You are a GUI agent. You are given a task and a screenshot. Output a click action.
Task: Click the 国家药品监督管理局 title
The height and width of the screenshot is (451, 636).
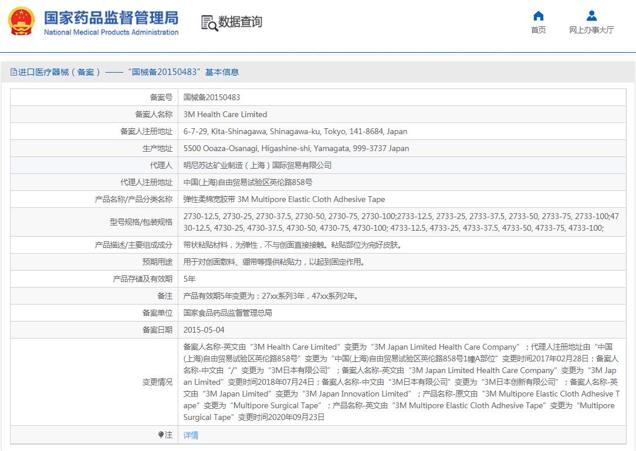pos(111,18)
